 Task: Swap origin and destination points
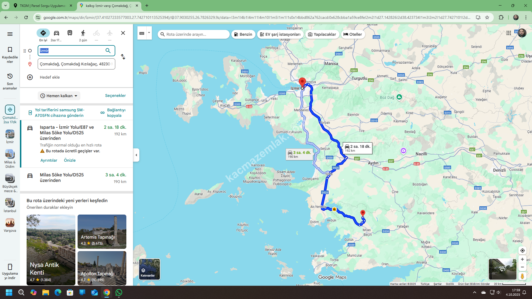tap(123, 57)
